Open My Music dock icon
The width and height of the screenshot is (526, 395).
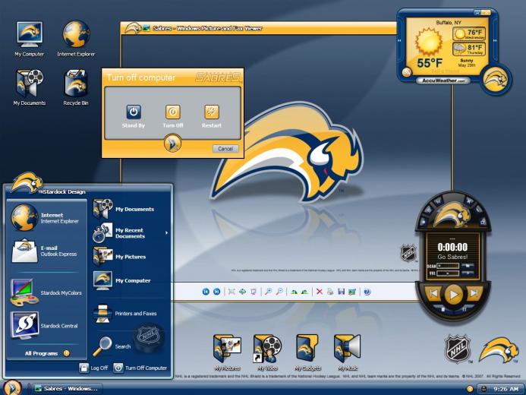[348, 352]
